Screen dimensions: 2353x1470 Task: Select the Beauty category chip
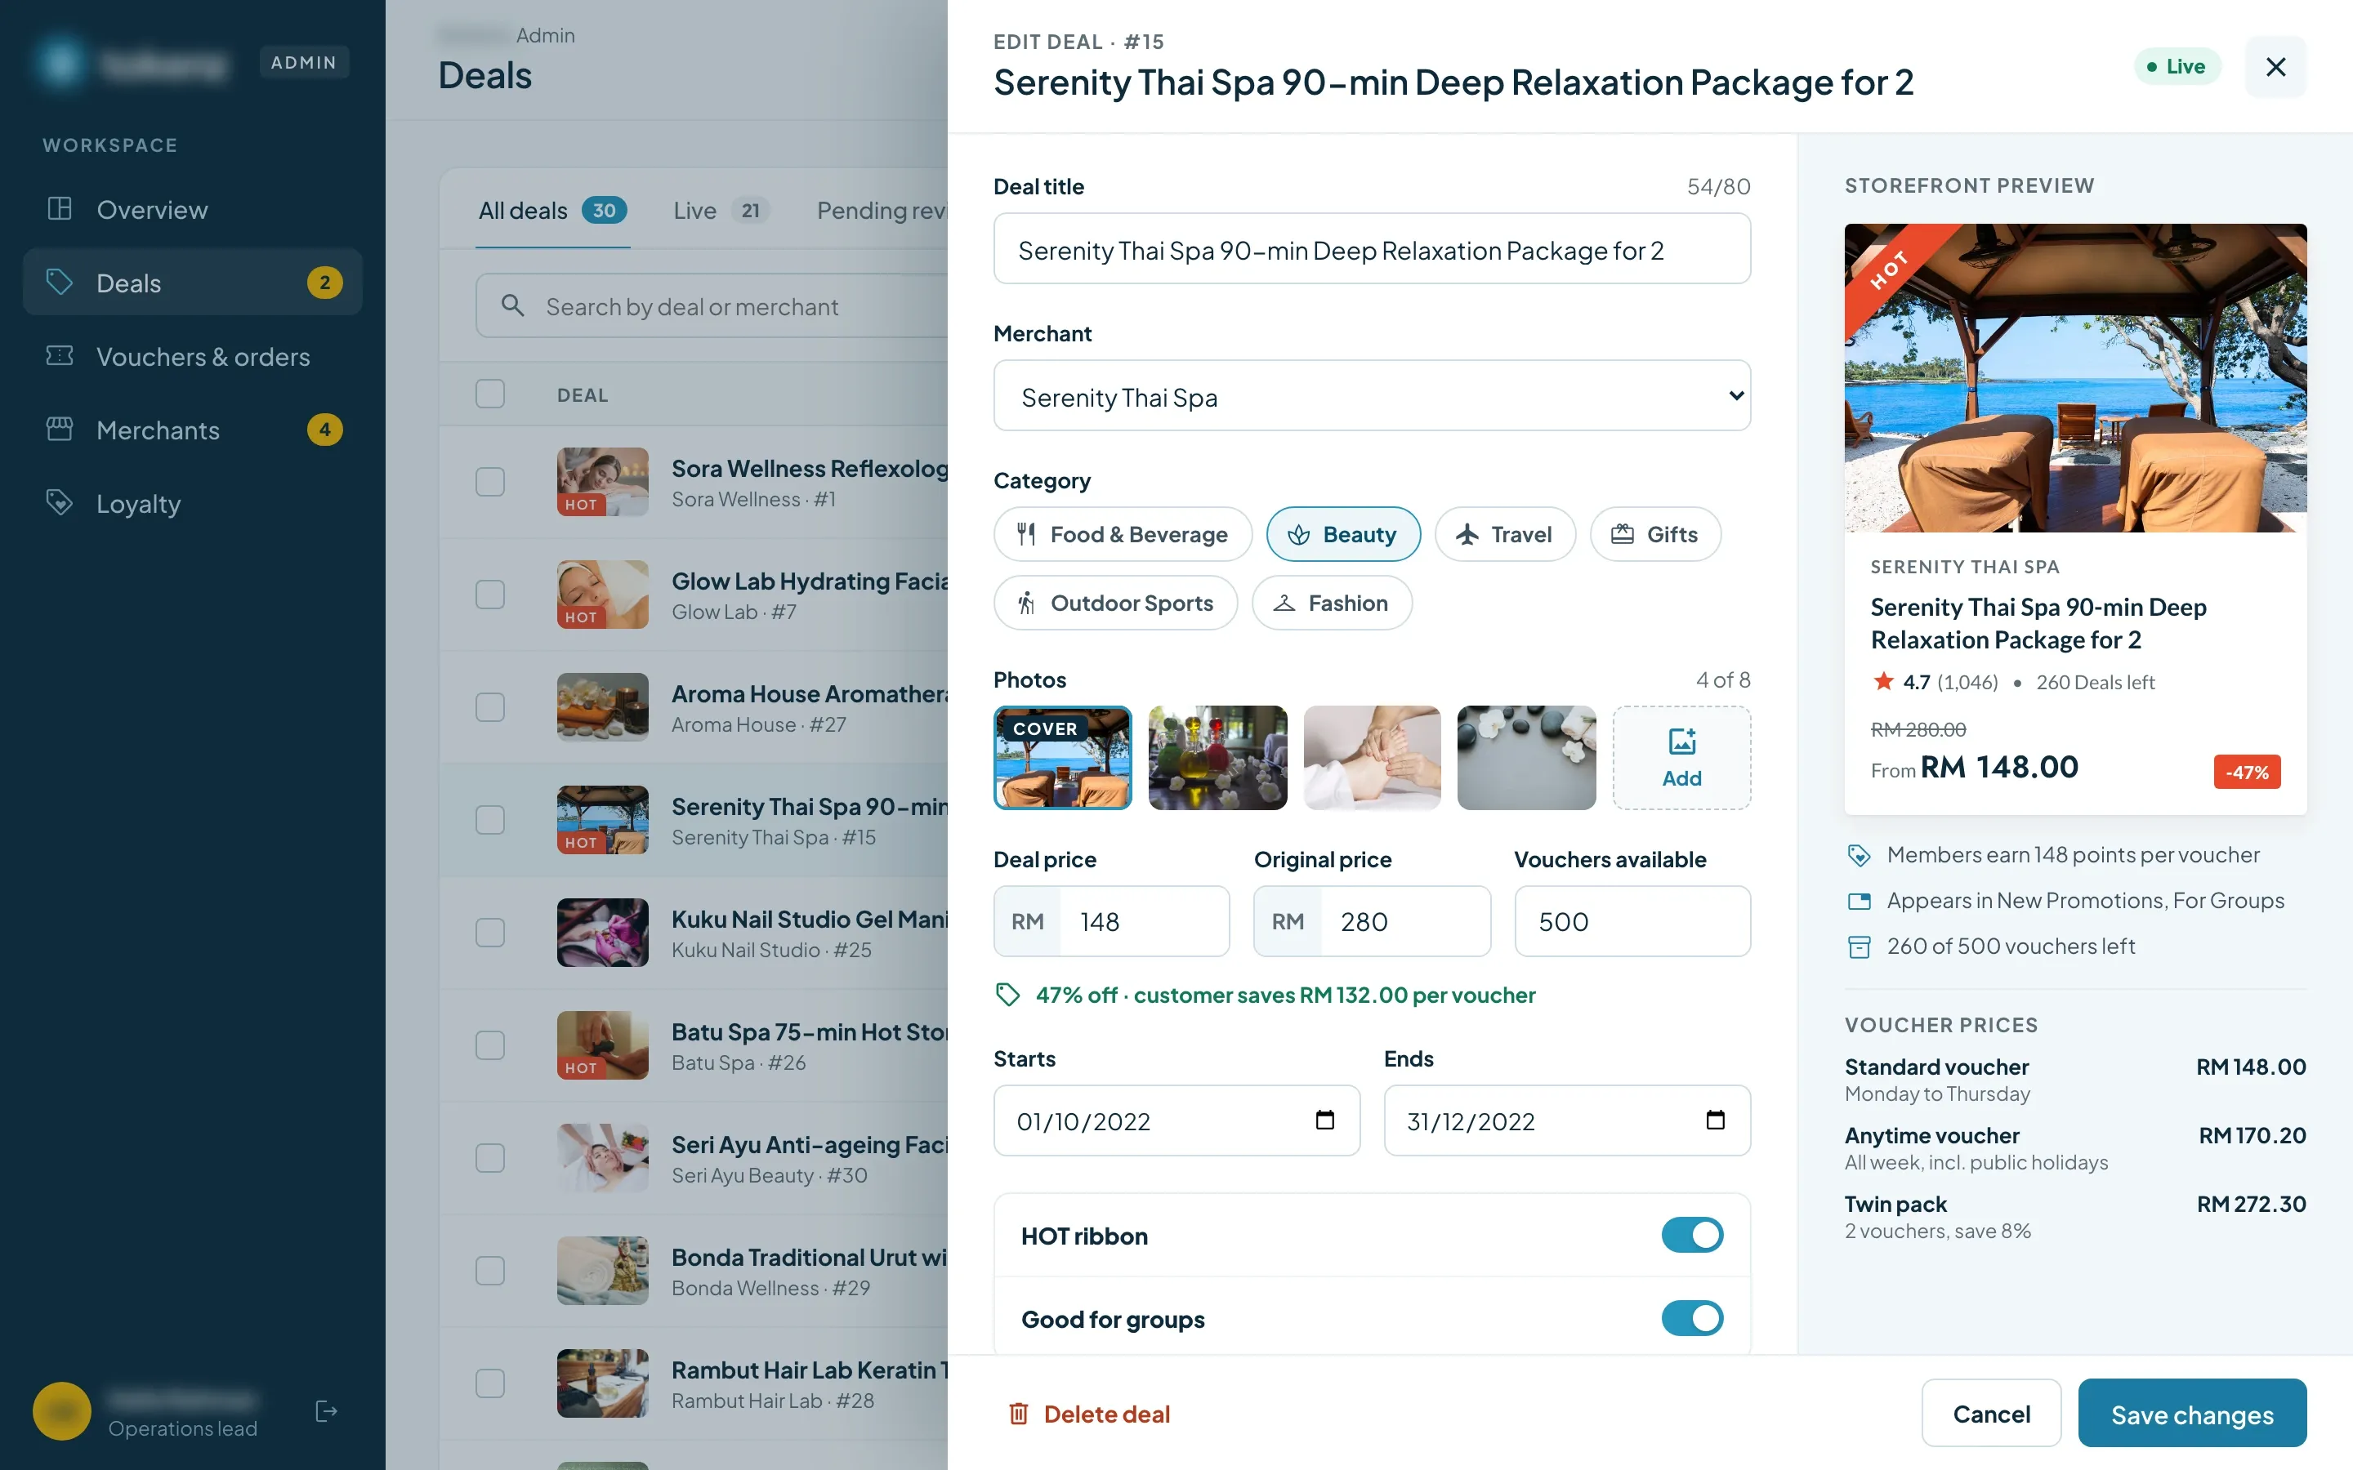[x=1343, y=534]
